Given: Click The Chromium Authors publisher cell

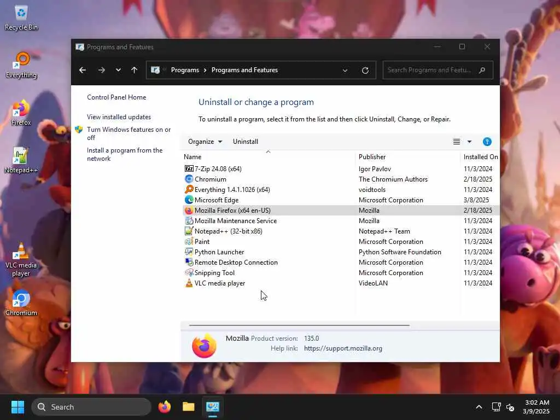Looking at the screenshot, I should click(x=393, y=179).
